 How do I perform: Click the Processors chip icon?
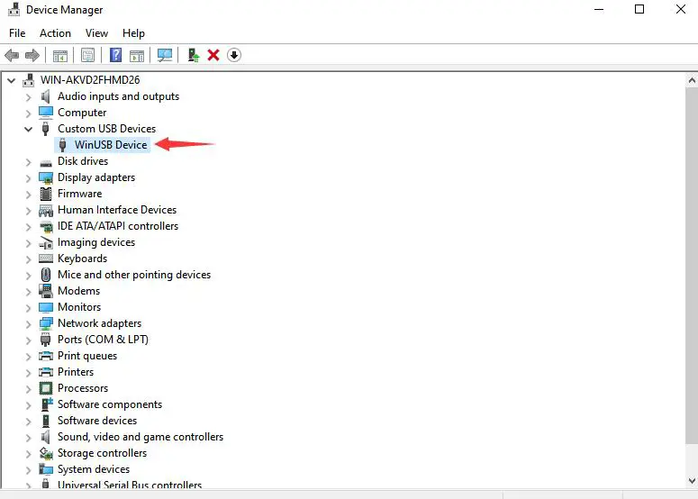tap(46, 388)
